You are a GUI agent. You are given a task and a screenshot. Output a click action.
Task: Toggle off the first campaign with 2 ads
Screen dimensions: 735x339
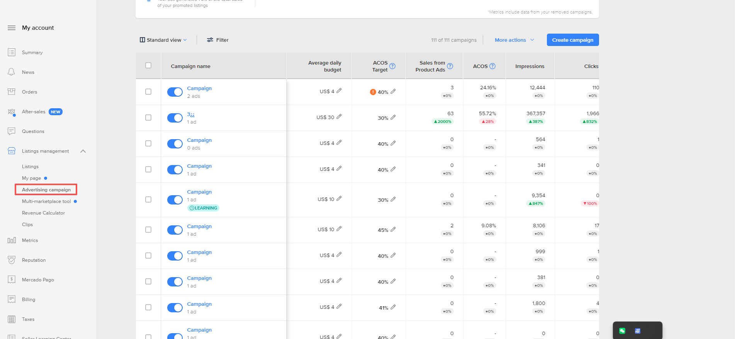click(175, 92)
